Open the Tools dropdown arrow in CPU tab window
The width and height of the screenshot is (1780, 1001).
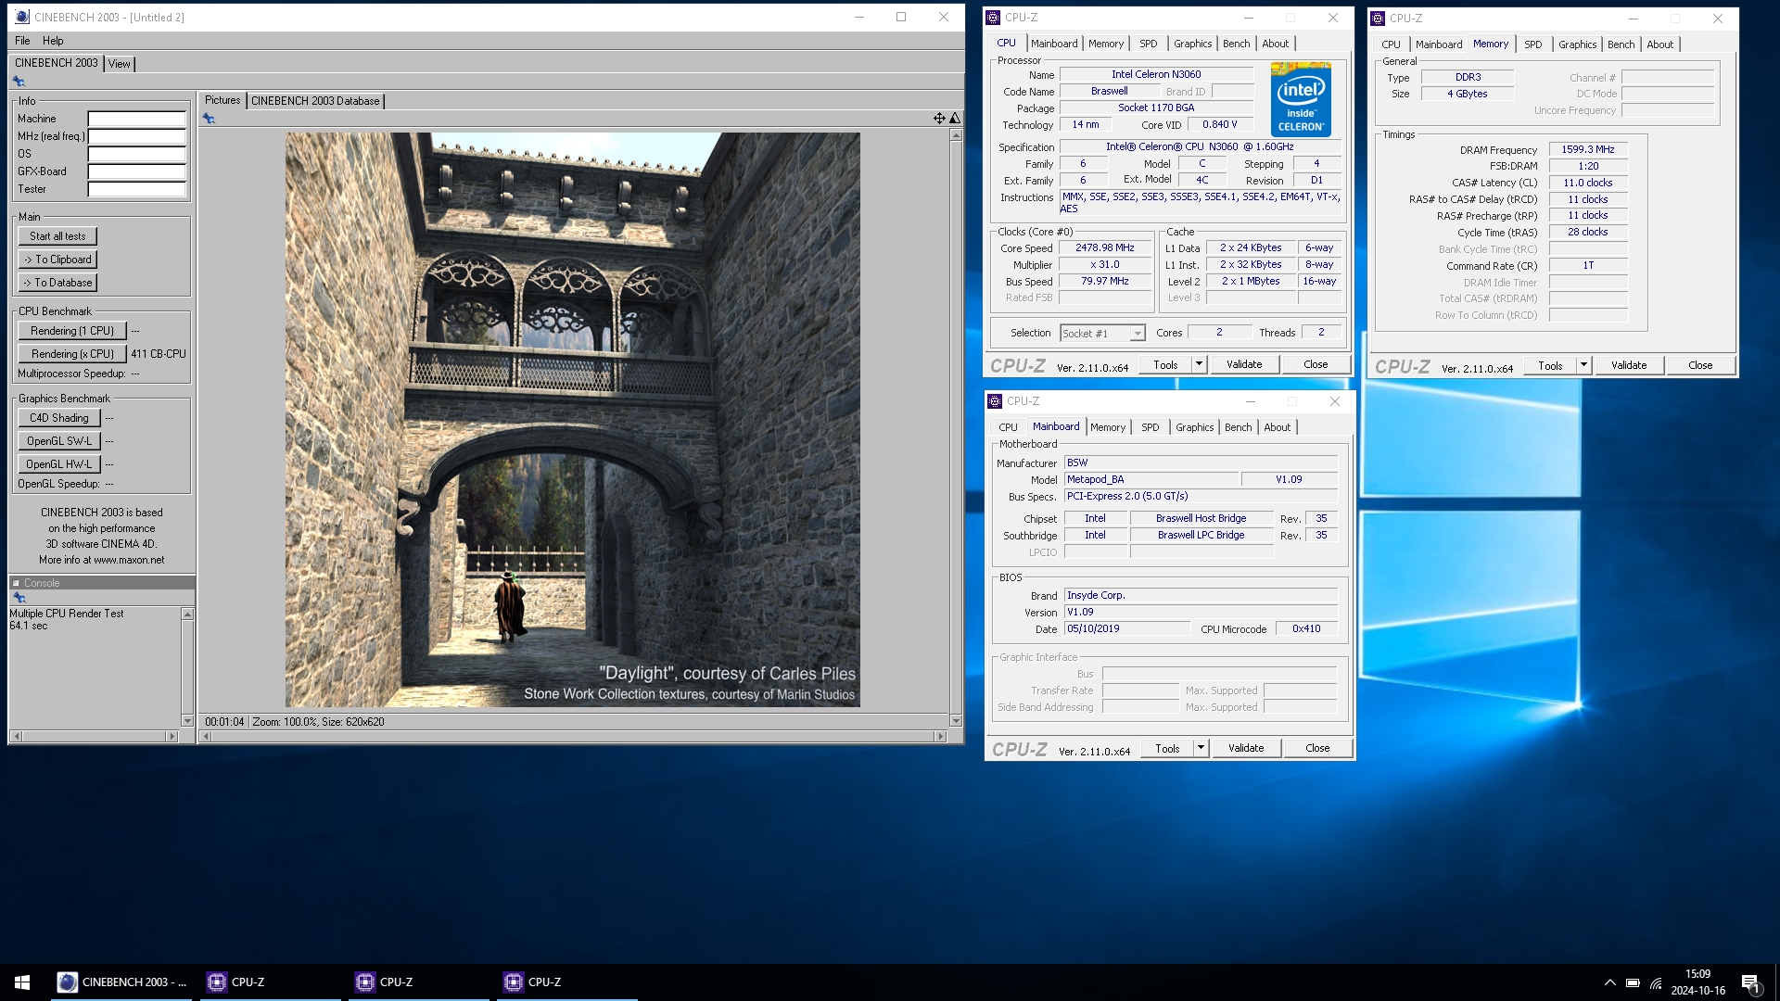click(x=1199, y=364)
